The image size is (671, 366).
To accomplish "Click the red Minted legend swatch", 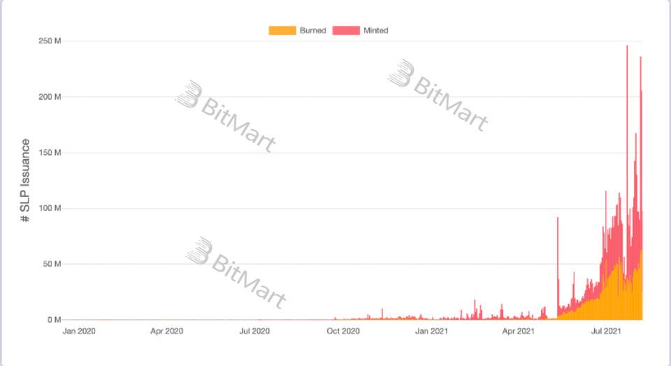I will click(x=346, y=31).
